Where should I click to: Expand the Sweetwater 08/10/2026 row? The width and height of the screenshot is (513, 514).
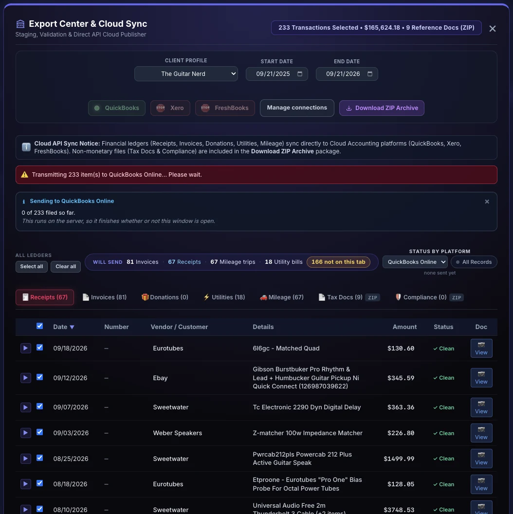[x=26, y=510]
